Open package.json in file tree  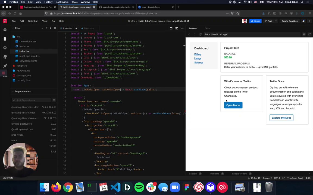pyautogui.click(x=24, y=75)
